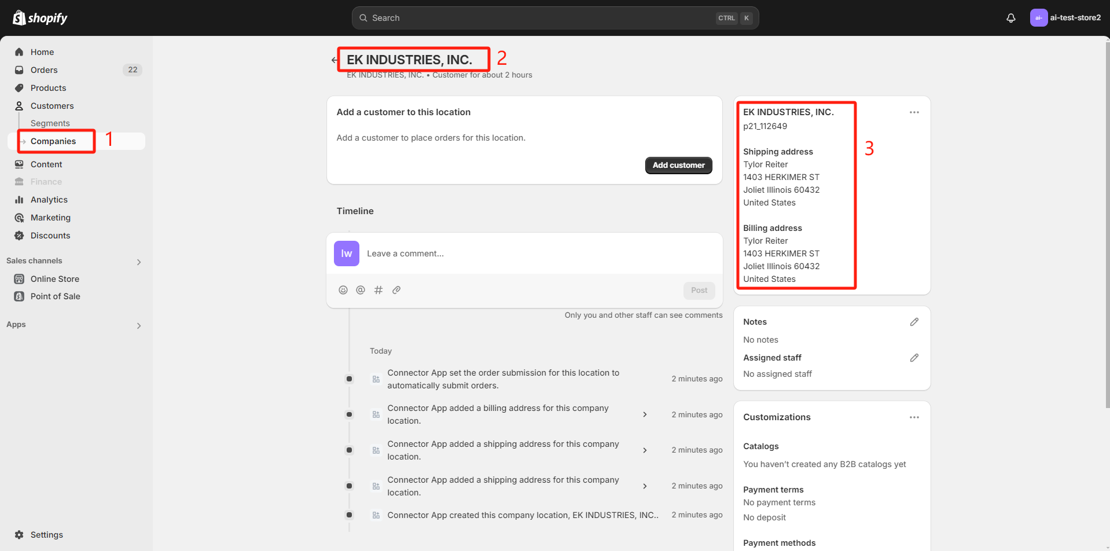
Task: Click "Connector App created this company location" entry
Action: (x=523, y=515)
